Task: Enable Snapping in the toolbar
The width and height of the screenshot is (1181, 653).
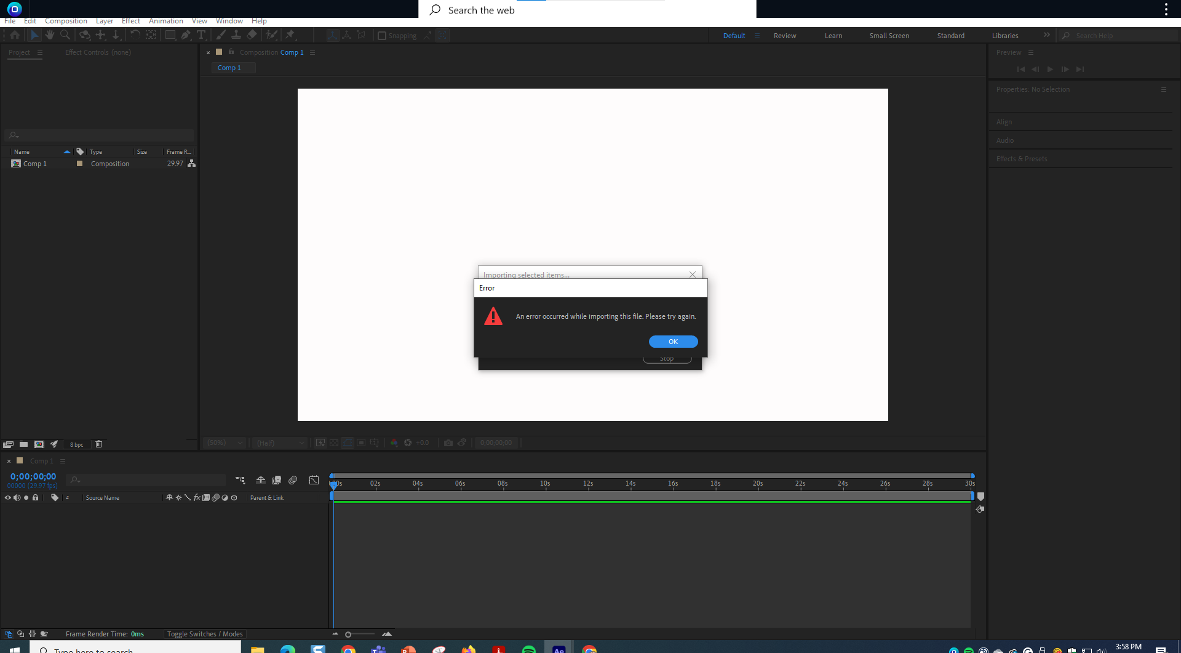Action: [x=382, y=35]
